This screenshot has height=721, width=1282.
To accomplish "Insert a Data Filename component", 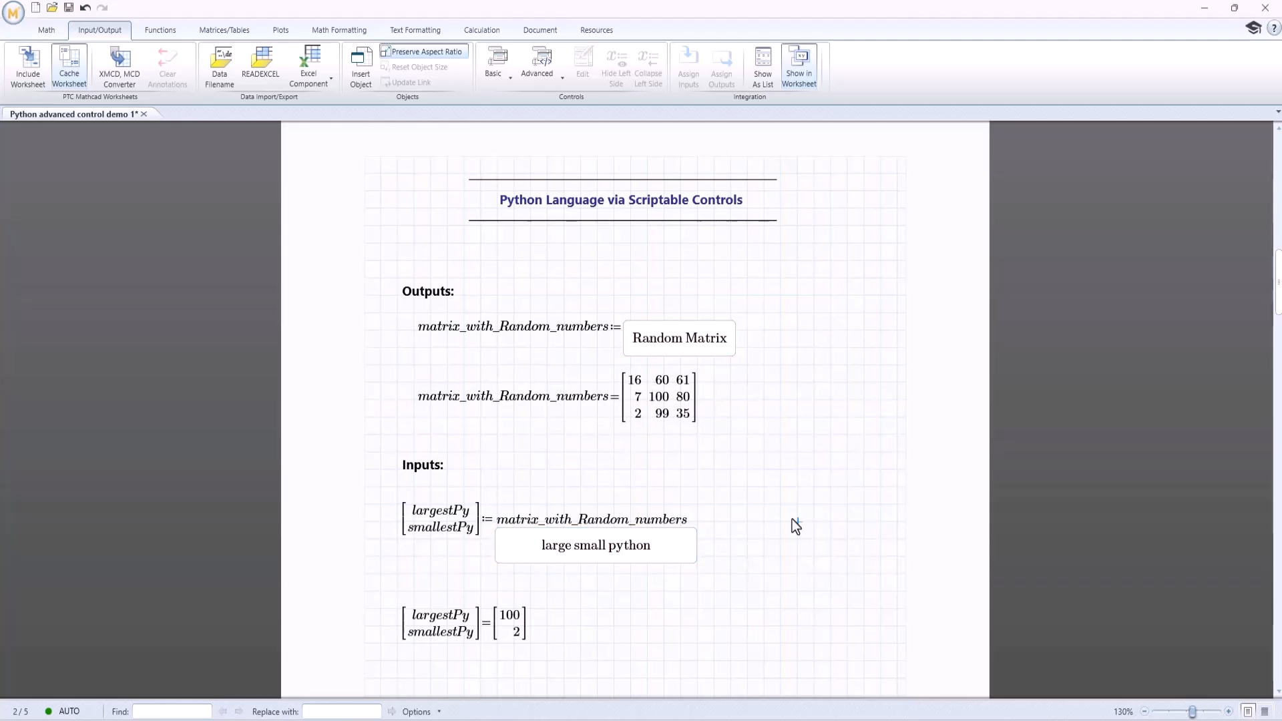I will coord(219,67).
